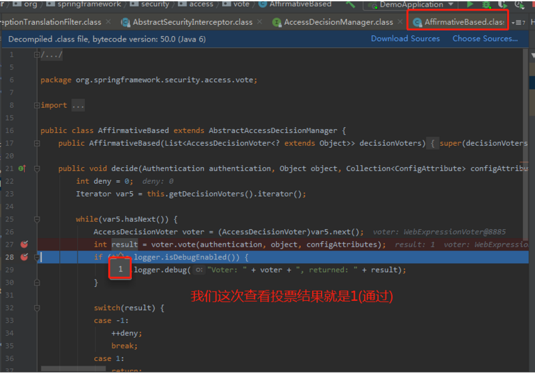This screenshot has width=535, height=373.
Task: Start debugging with the green bug icon
Action: pos(486,5)
